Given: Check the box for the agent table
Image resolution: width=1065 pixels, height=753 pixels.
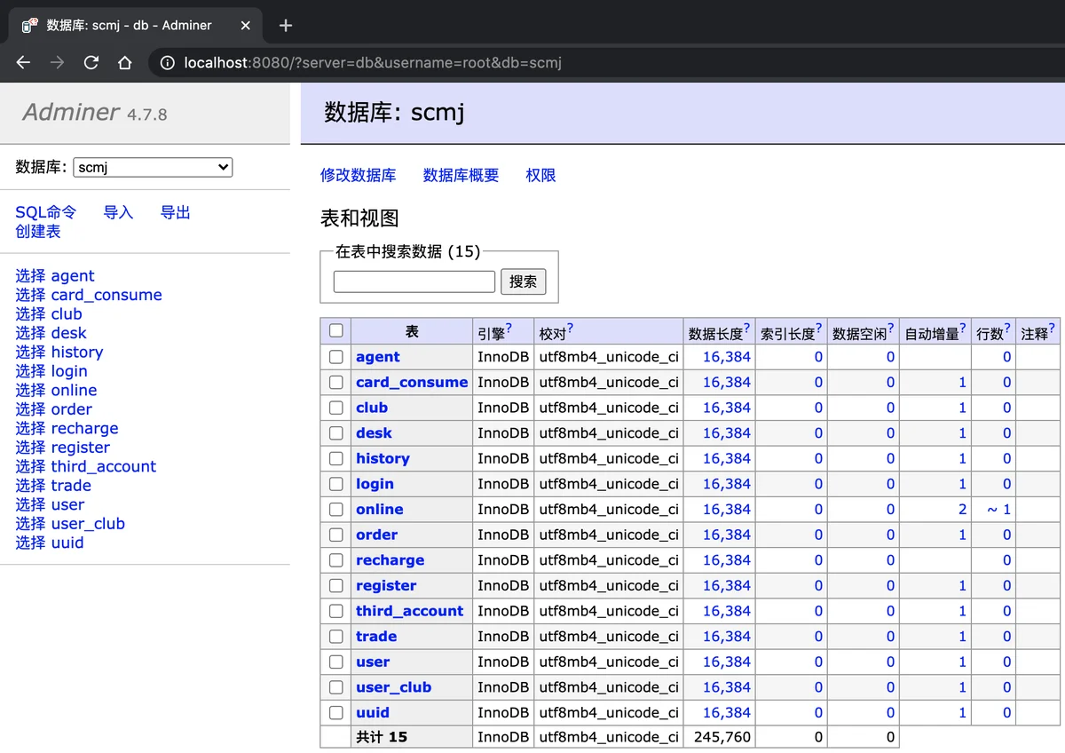Looking at the screenshot, I should [336, 357].
